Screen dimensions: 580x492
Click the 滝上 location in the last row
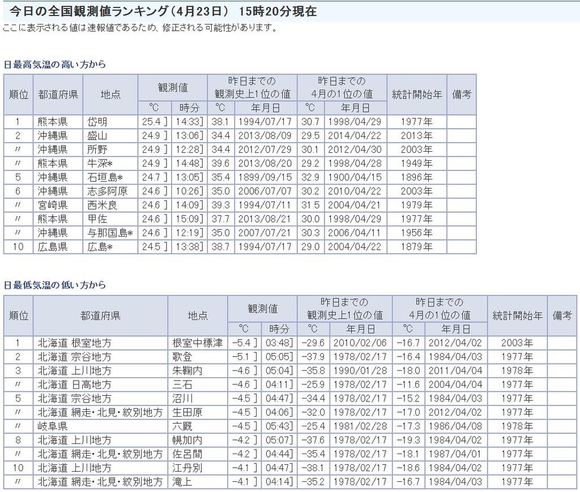point(182,482)
